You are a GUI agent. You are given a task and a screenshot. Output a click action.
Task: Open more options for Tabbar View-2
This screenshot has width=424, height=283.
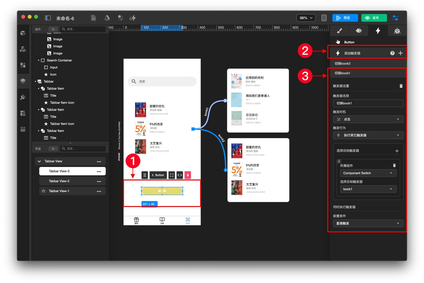pos(99,181)
